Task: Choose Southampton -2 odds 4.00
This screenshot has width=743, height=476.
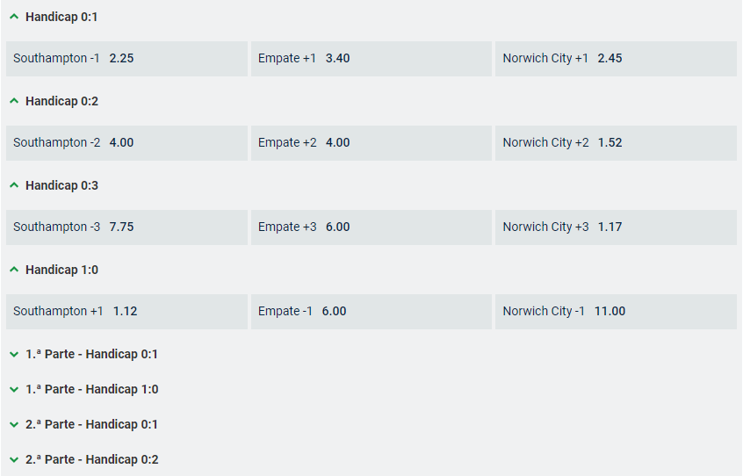Action: (x=126, y=143)
